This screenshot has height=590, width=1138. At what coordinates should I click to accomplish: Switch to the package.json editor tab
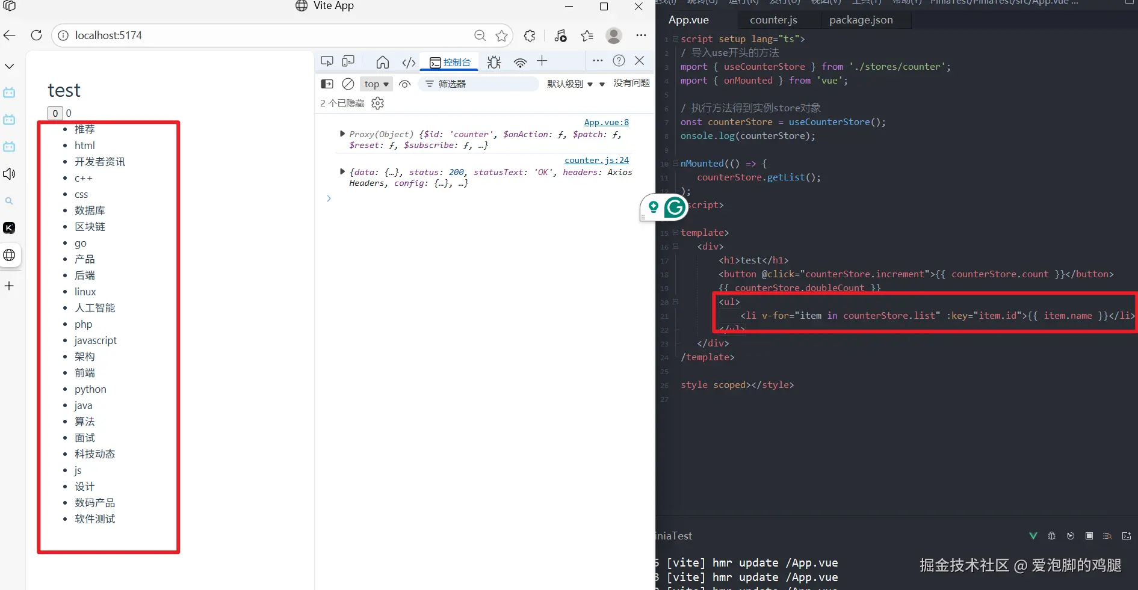(x=861, y=20)
